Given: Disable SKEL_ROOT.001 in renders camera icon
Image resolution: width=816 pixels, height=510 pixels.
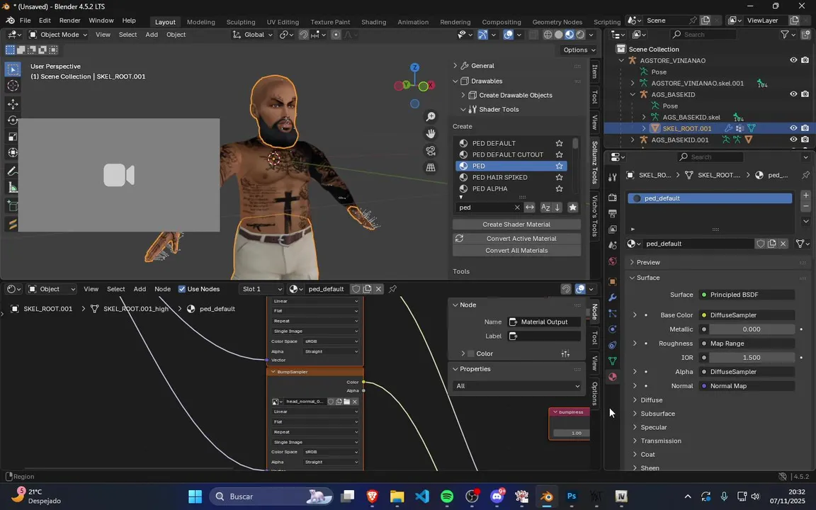Looking at the screenshot, I should 805,128.
